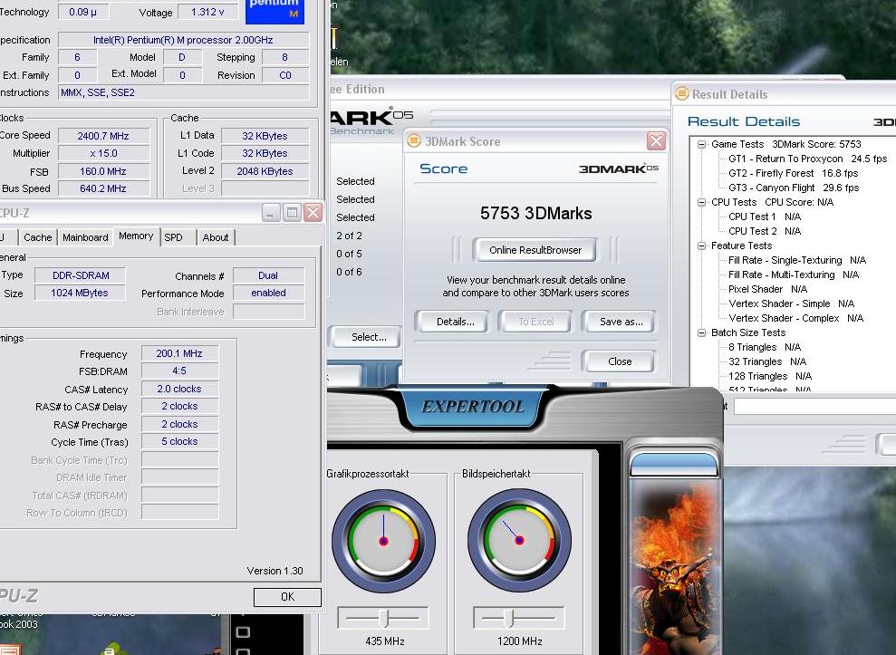
Task: Click the Gainward demon artwork thumbnail
Action: pos(674,567)
